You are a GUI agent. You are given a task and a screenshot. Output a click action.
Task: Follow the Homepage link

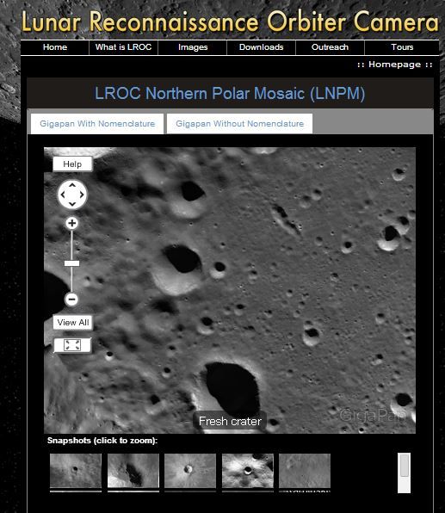click(x=394, y=65)
